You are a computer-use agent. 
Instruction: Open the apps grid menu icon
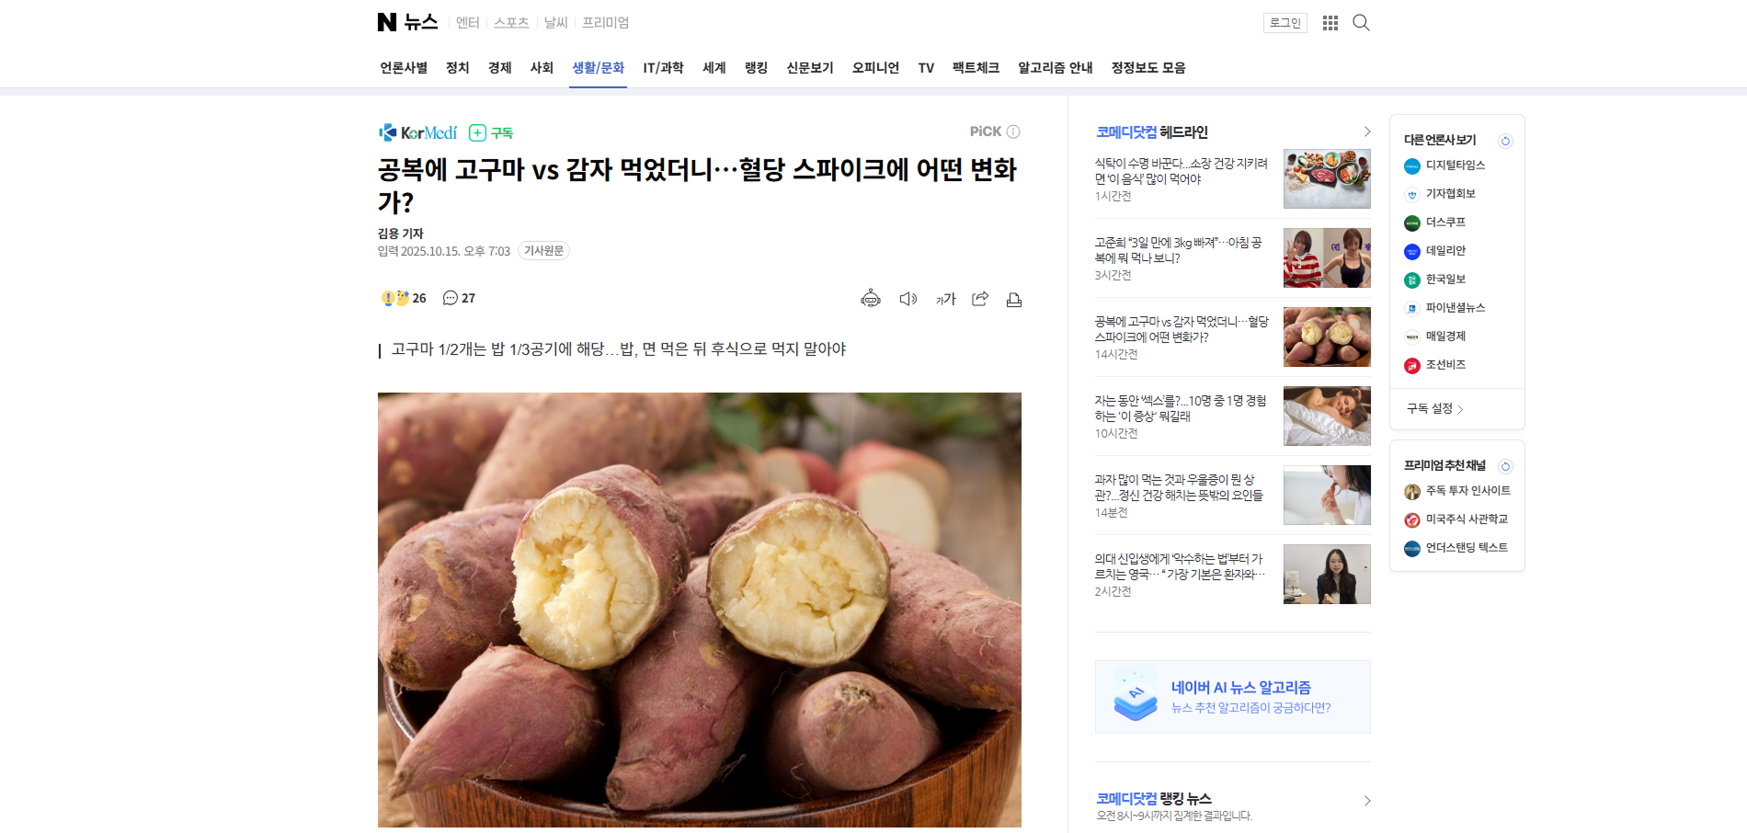(x=1330, y=23)
